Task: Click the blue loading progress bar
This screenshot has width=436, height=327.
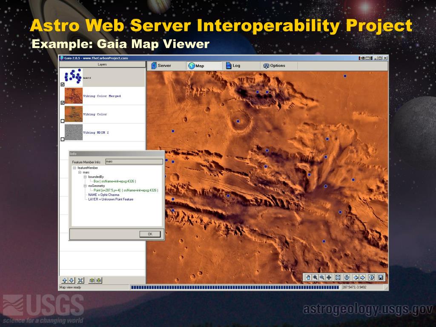Action: [235, 287]
